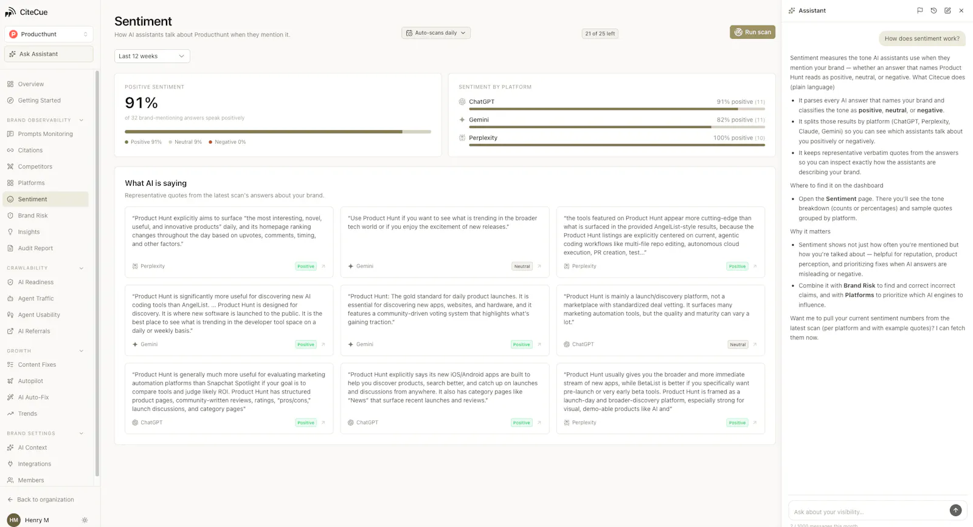Open the Producthunt workspace switcher

click(49, 35)
